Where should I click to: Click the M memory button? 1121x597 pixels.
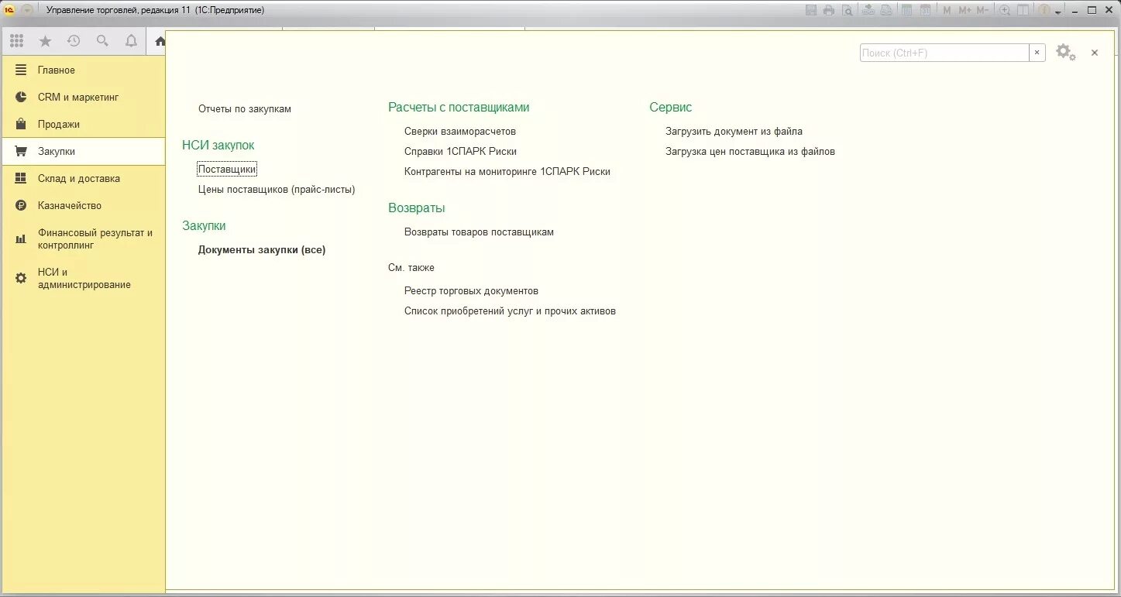[947, 10]
